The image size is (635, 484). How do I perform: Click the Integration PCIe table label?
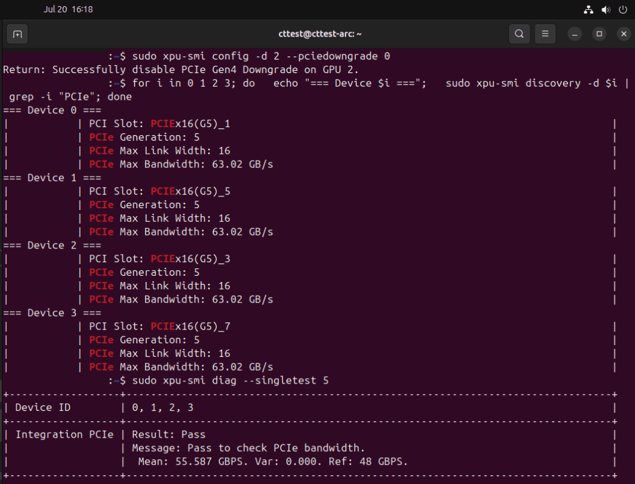coord(64,434)
